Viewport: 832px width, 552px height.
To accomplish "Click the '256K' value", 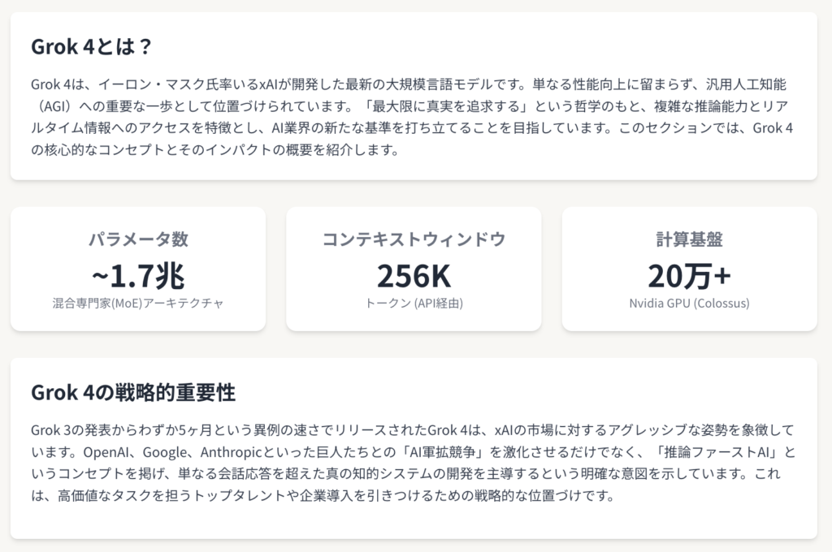I will point(414,276).
